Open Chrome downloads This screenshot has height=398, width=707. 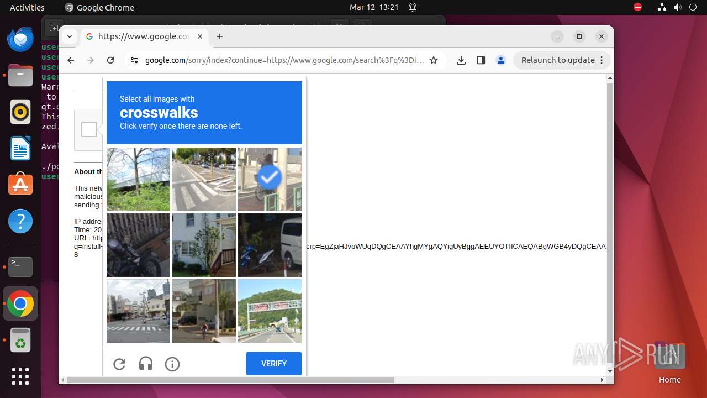click(x=461, y=60)
